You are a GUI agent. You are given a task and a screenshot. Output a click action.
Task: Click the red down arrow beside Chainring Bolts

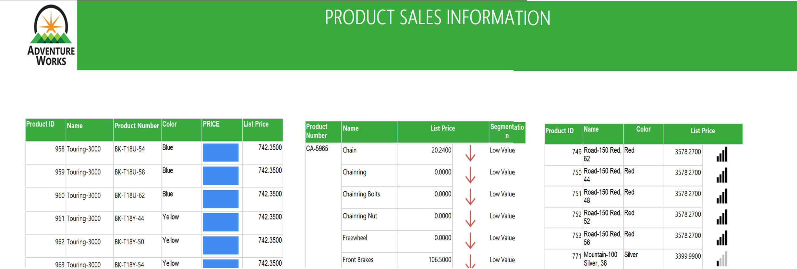470,197
